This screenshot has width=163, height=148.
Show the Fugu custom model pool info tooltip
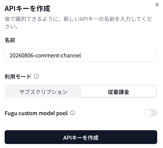pos(72,113)
